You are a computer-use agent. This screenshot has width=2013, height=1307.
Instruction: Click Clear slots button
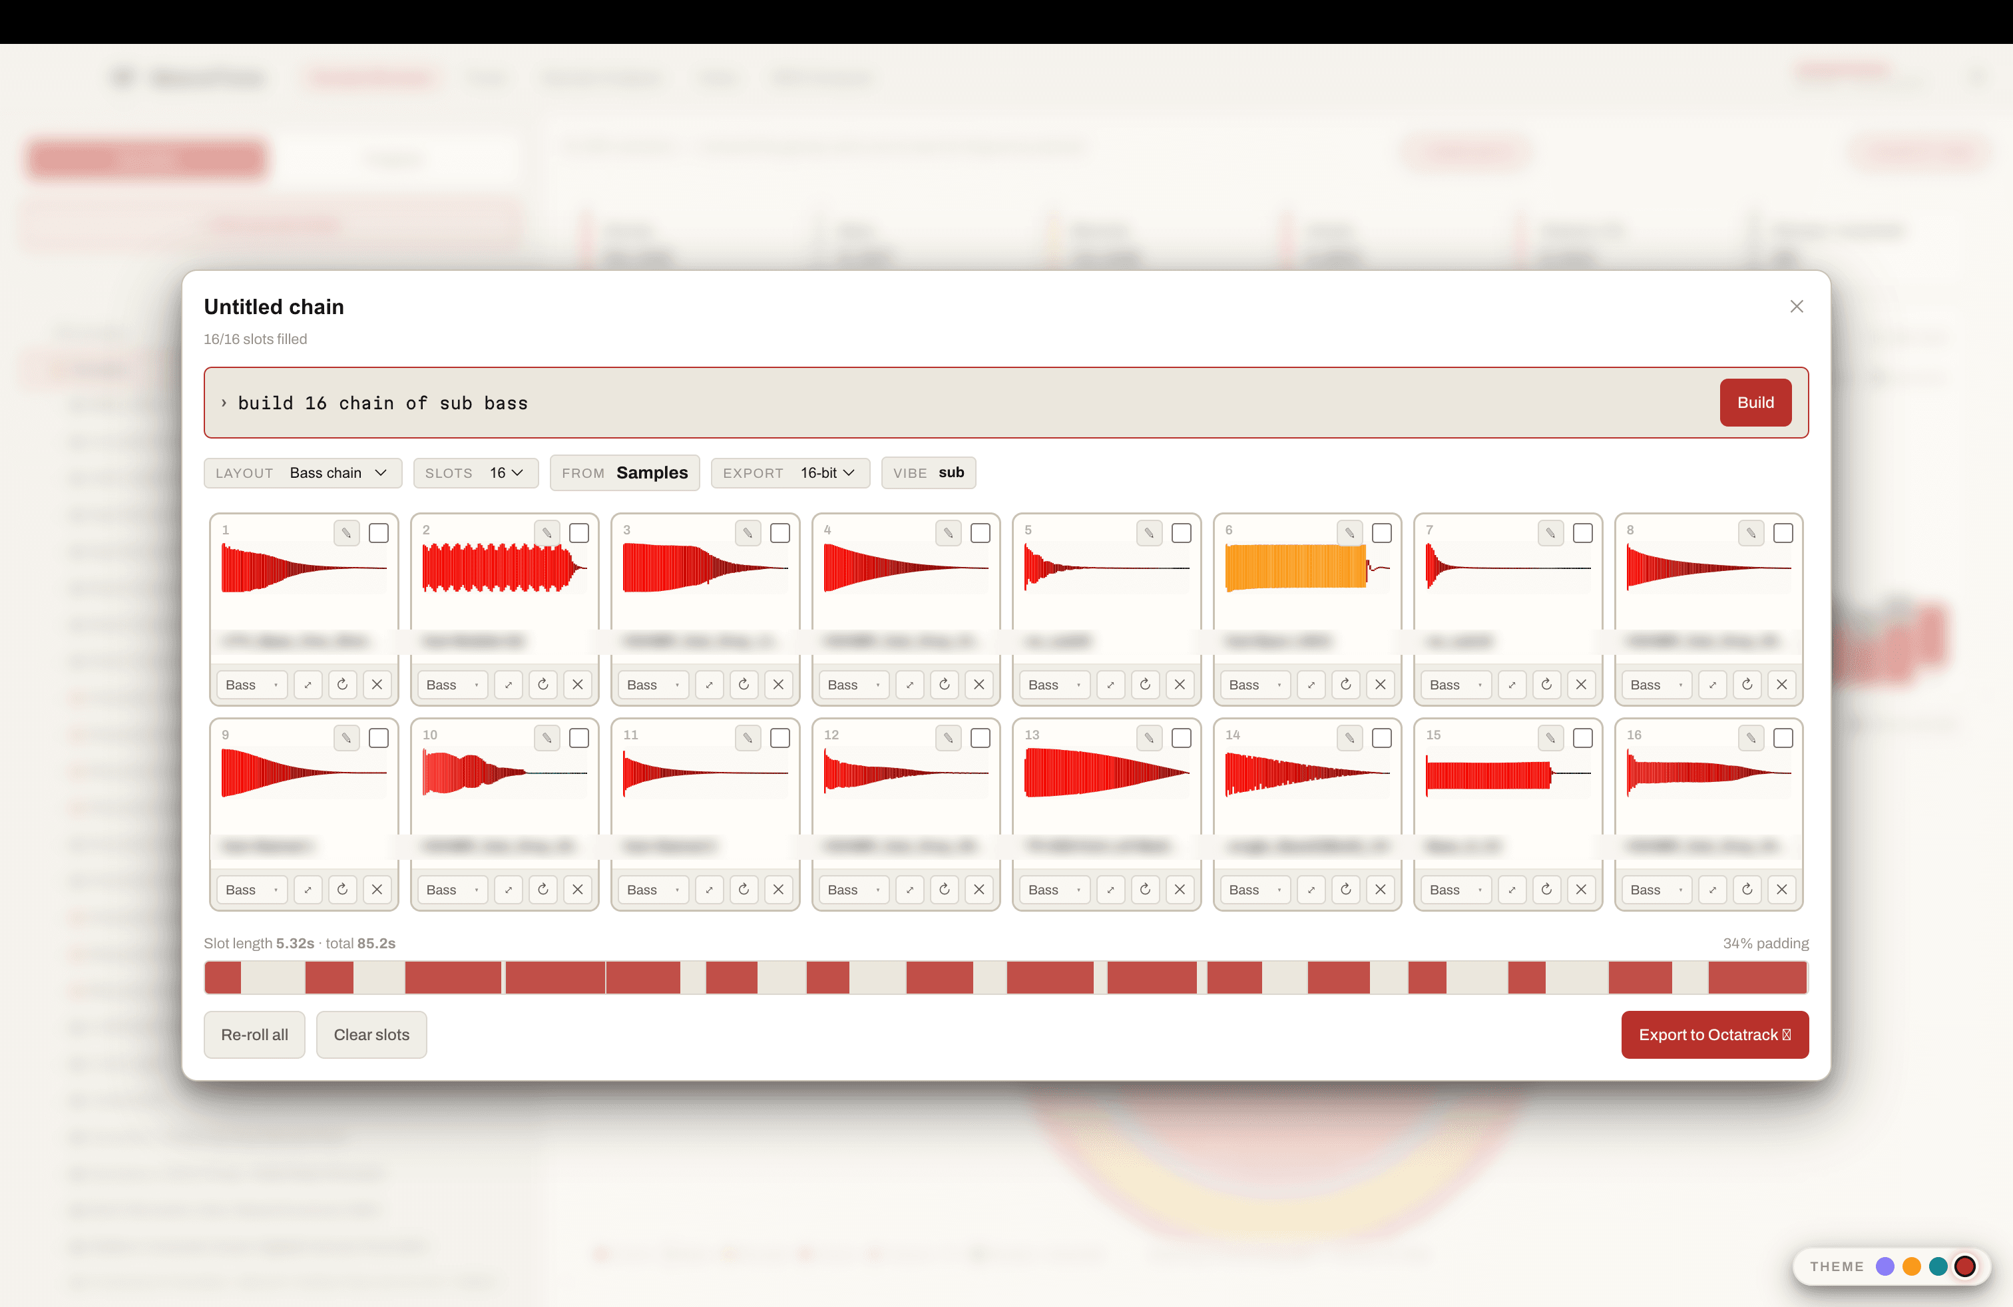click(371, 1034)
